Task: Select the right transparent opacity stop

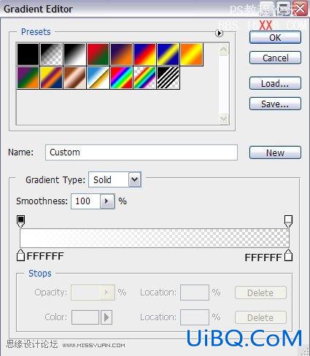Action: click(288, 221)
